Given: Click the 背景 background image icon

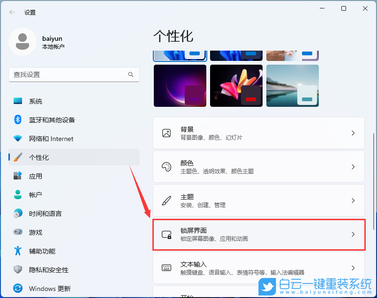Looking at the screenshot, I should pyautogui.click(x=166, y=133).
